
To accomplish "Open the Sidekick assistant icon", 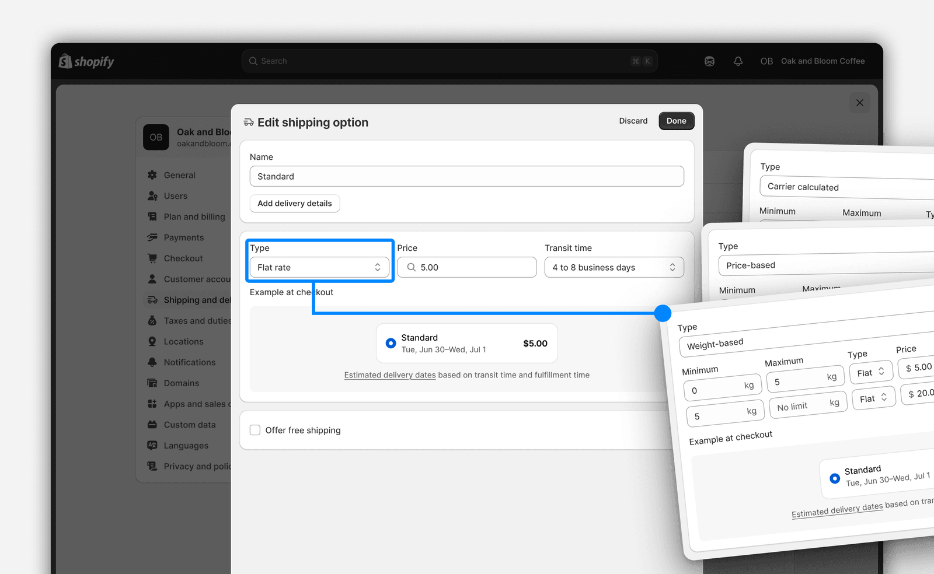I will 709,61.
